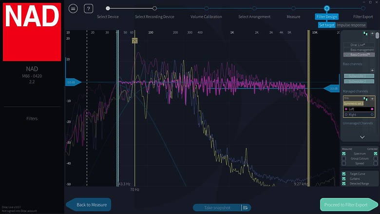This screenshot has height=214, width=380.
Task: Click the crossover frequency handle at 70 Hz
Action: pyautogui.click(x=135, y=40)
